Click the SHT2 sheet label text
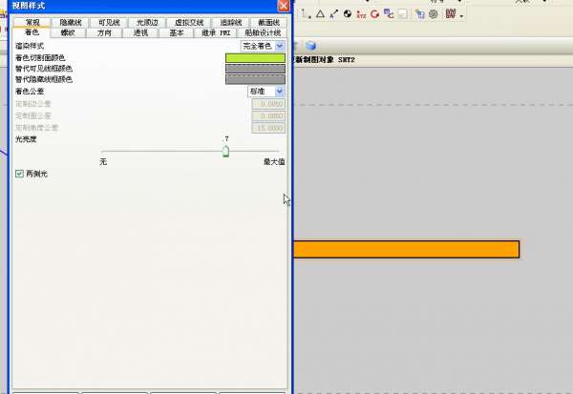This screenshot has height=394, width=573. [x=346, y=59]
